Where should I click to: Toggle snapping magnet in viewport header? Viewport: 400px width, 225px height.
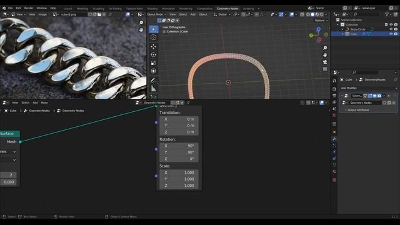pos(243,14)
